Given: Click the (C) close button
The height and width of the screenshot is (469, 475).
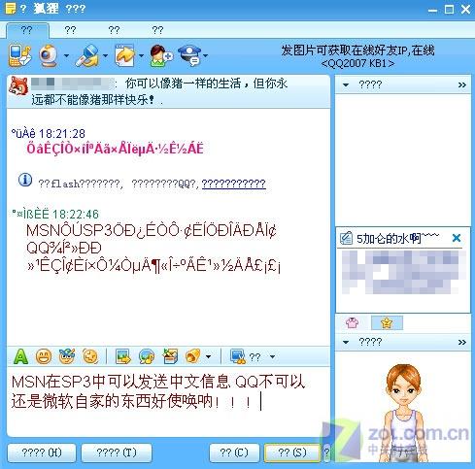Looking at the screenshot, I should click(234, 452).
